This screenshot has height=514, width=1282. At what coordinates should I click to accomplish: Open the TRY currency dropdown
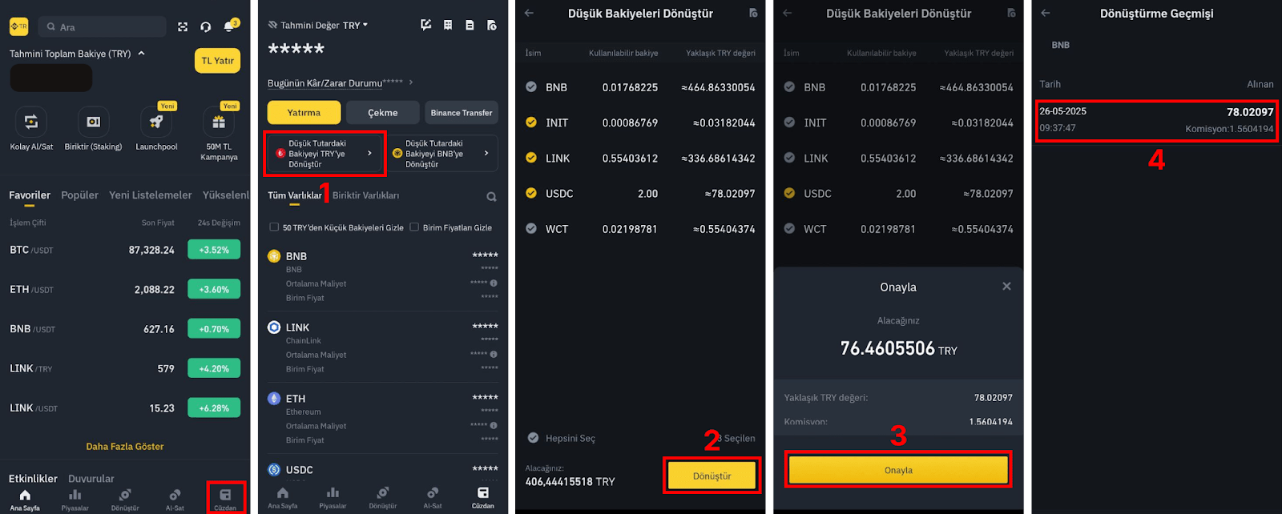pos(356,26)
